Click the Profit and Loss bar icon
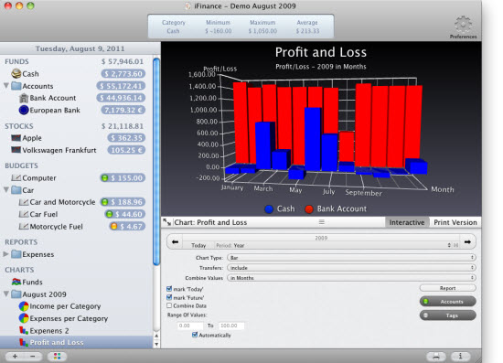 click(24, 343)
